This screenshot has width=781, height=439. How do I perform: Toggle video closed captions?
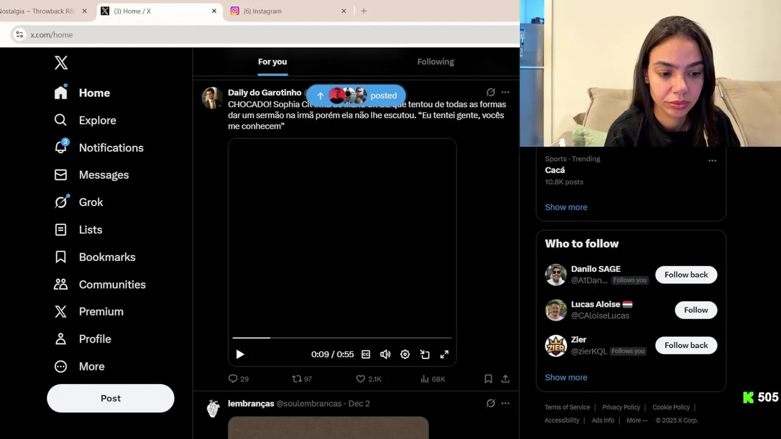pyautogui.click(x=365, y=354)
